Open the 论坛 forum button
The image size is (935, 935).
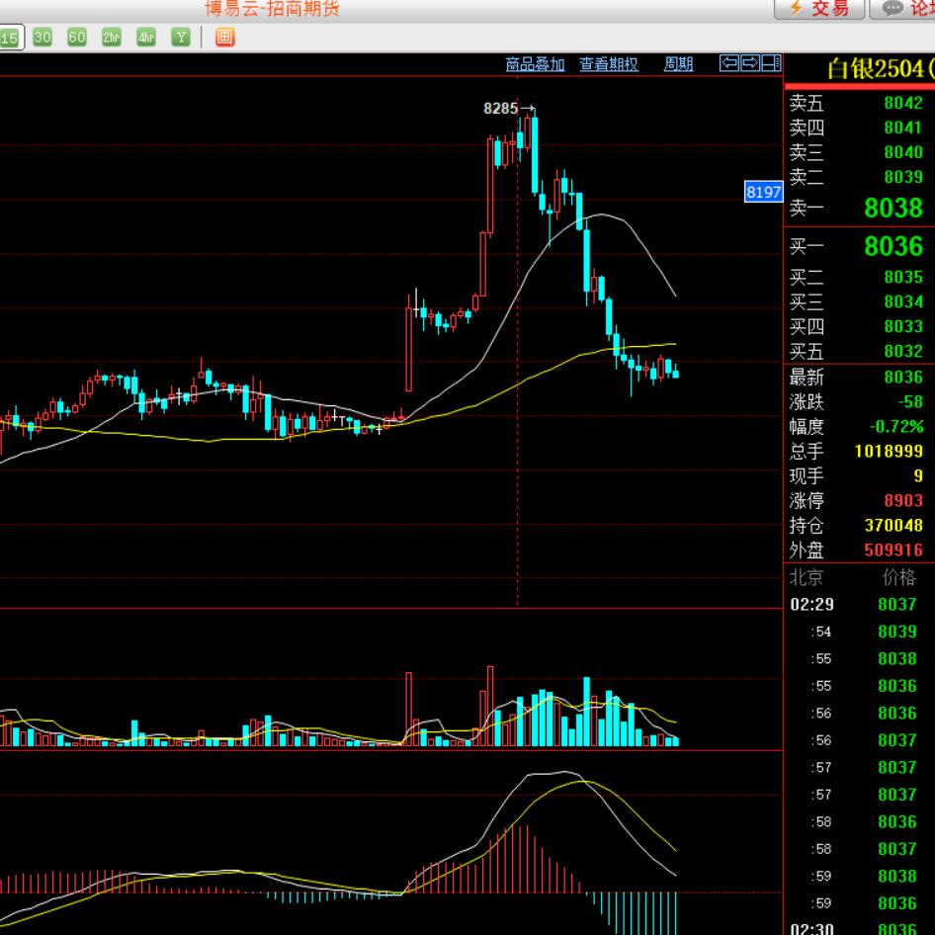904,9
